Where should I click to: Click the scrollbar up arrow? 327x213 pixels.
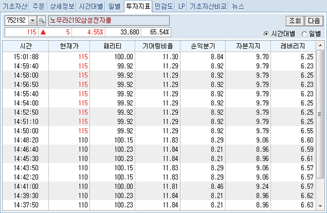(320, 45)
